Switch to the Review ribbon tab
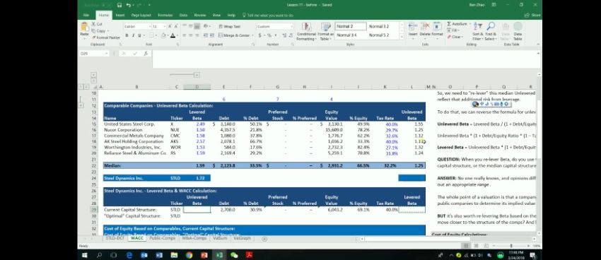 point(199,16)
